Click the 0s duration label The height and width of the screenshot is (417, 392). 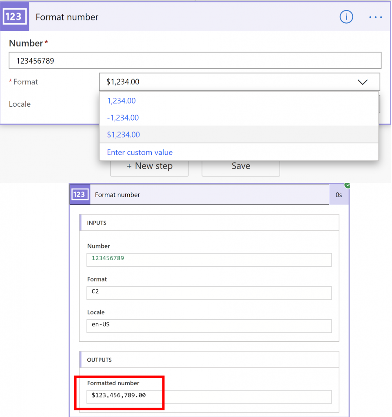tap(339, 195)
